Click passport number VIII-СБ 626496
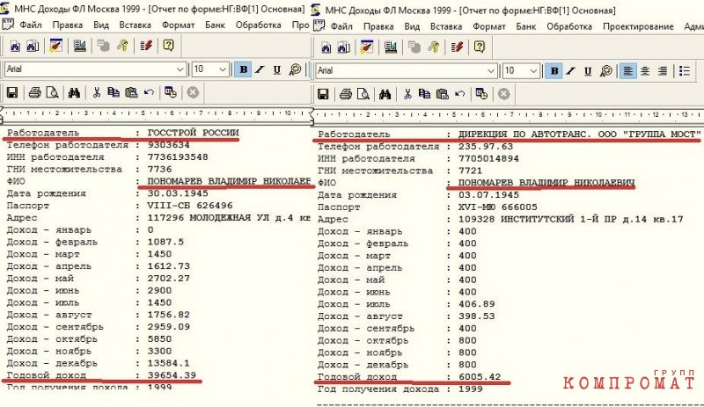This screenshot has width=704, height=407. pyautogui.click(x=190, y=206)
